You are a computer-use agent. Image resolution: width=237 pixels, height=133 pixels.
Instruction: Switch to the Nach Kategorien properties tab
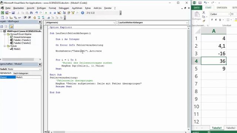pos(21,73)
